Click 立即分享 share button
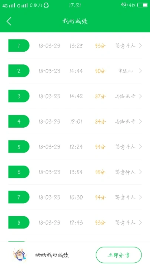This screenshot has height=268, width=150. [x=119, y=255]
